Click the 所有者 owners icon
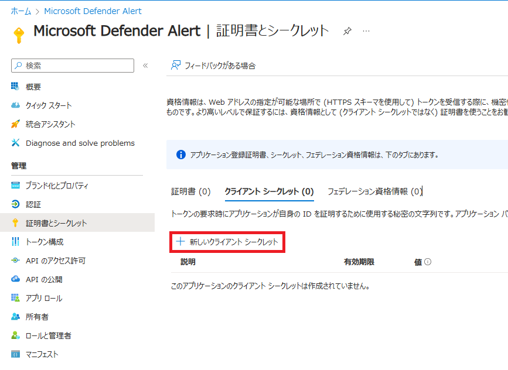Viewport: 508px width, 370px height. pos(15,317)
